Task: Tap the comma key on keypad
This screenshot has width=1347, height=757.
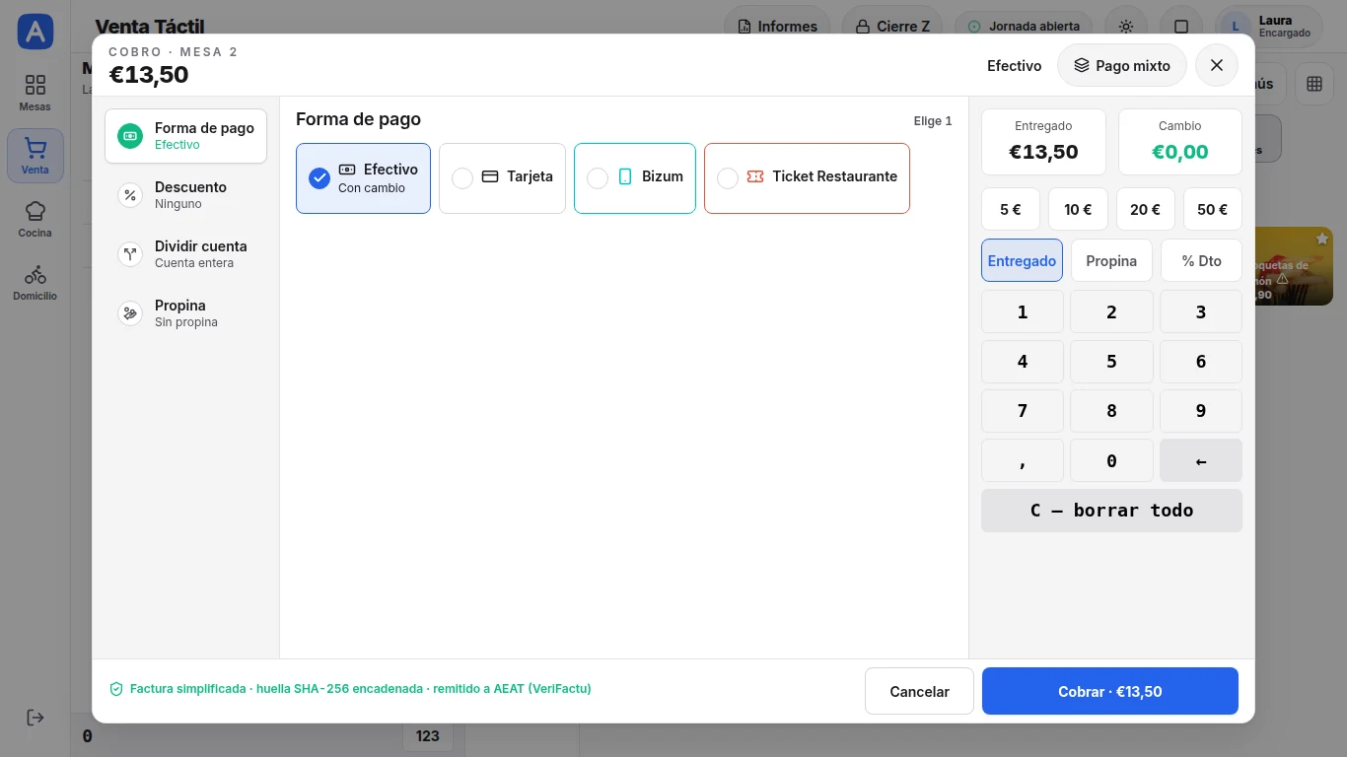Action: click(x=1023, y=460)
